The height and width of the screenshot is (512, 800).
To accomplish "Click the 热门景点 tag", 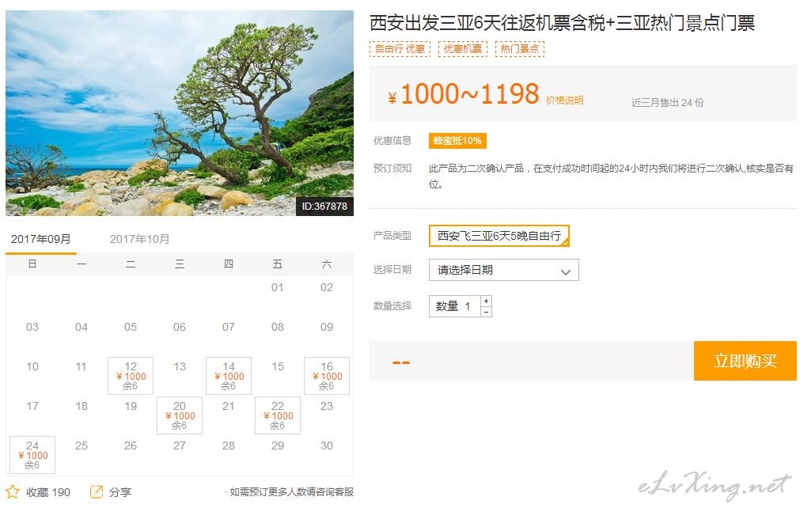I will 520,48.
